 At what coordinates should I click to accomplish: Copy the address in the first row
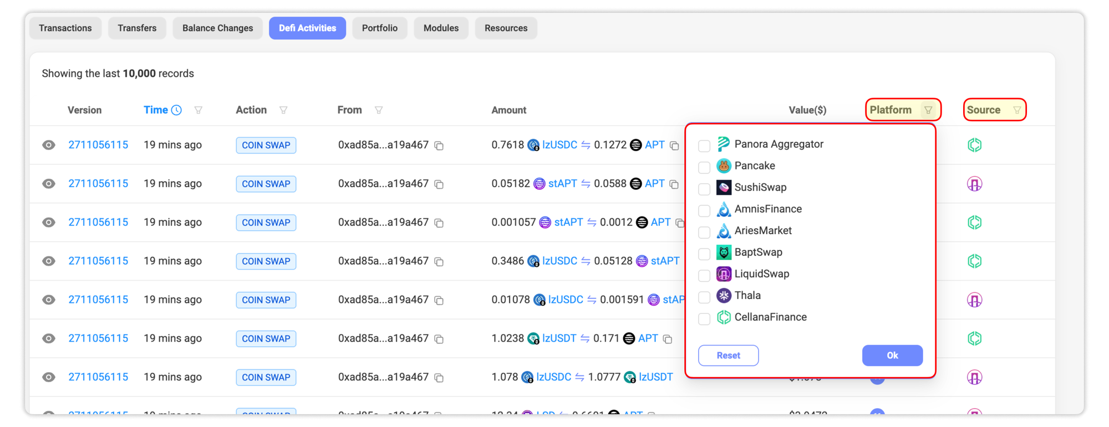click(439, 146)
